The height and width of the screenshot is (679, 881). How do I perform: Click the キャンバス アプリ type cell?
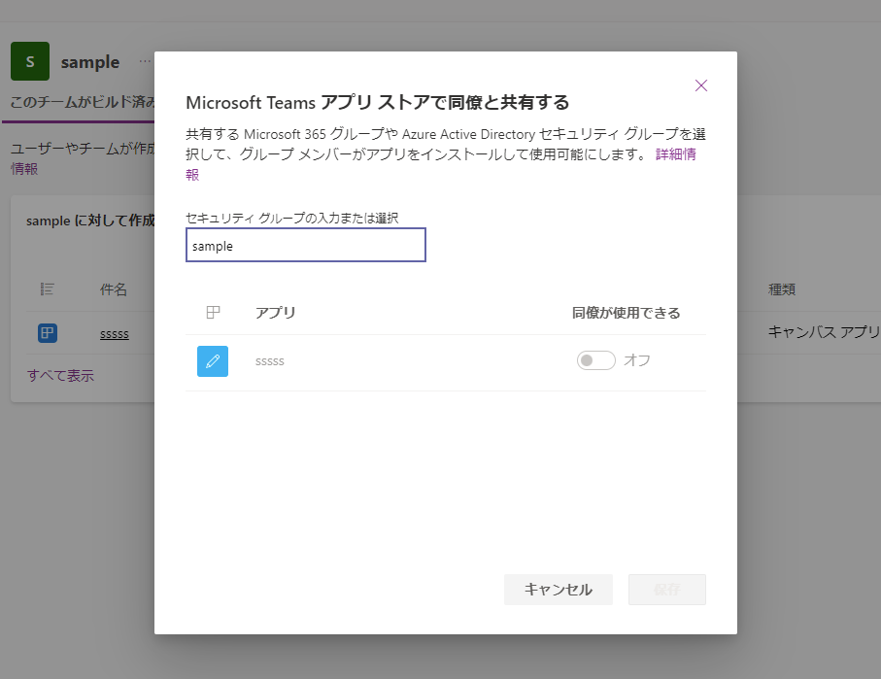[824, 332]
